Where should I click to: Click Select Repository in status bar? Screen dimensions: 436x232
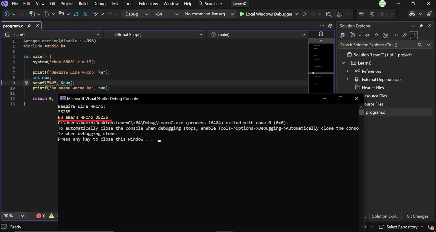pos(402,227)
